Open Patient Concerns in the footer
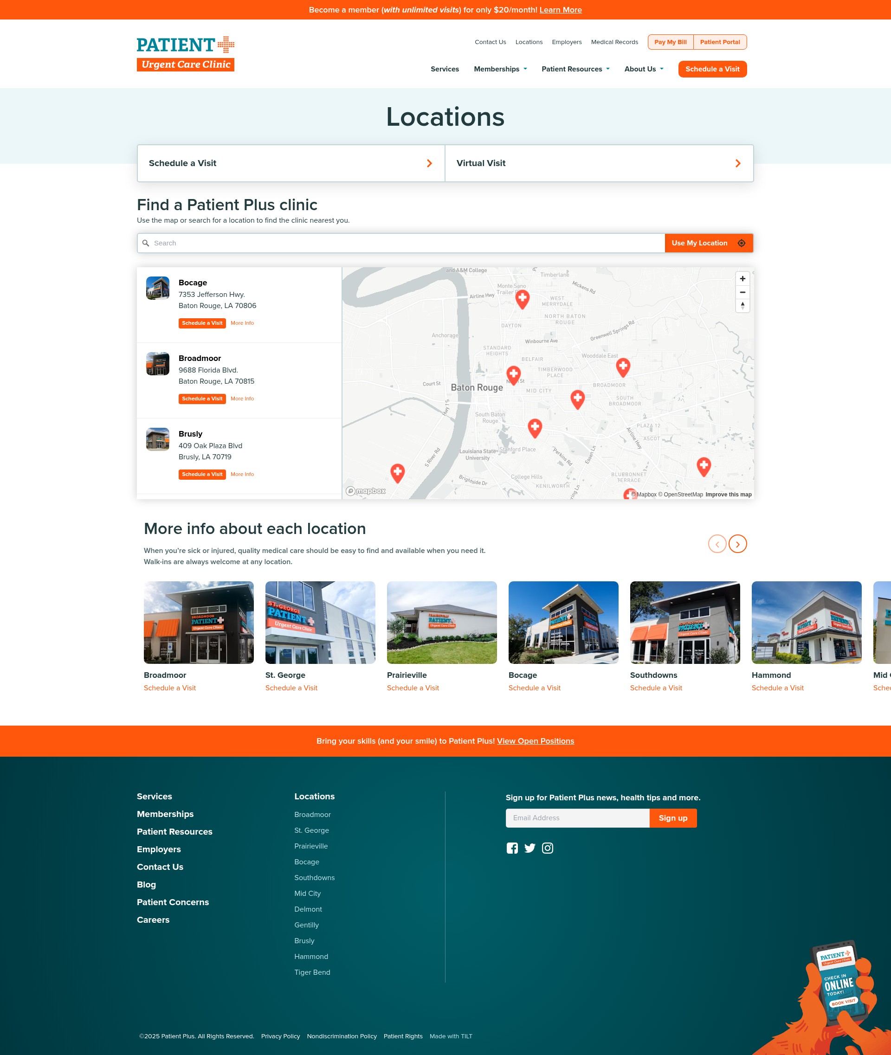891x1055 pixels. 173,902
